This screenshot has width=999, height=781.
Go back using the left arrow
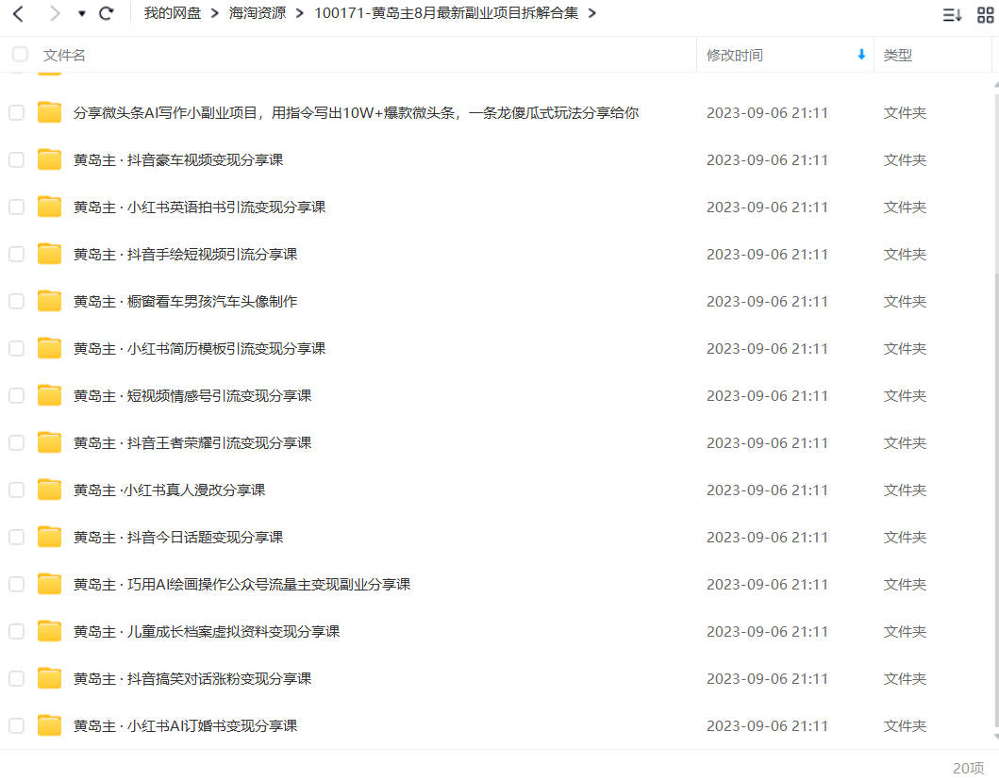coord(19,13)
